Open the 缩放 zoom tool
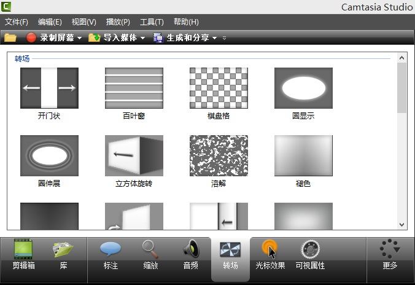 tap(150, 254)
